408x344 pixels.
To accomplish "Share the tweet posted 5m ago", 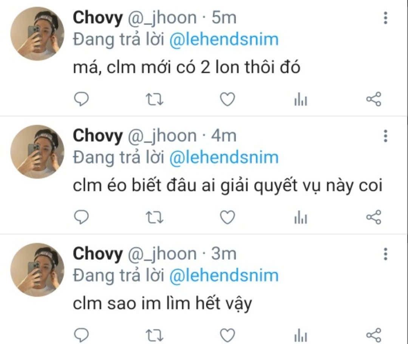I will point(374,99).
